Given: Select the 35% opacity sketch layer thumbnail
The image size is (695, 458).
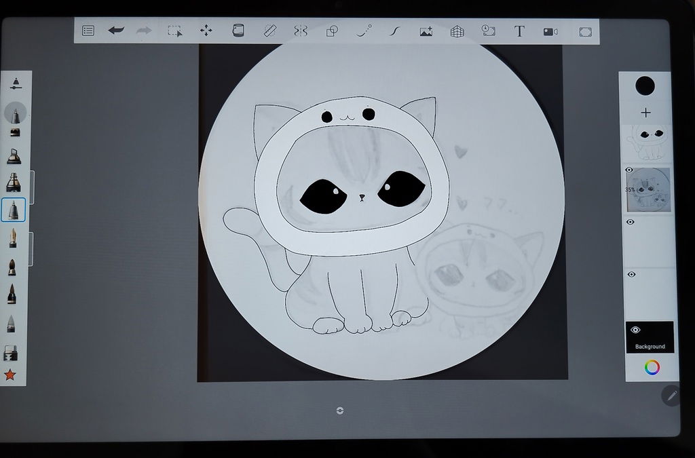Looking at the screenshot, I should pyautogui.click(x=648, y=190).
